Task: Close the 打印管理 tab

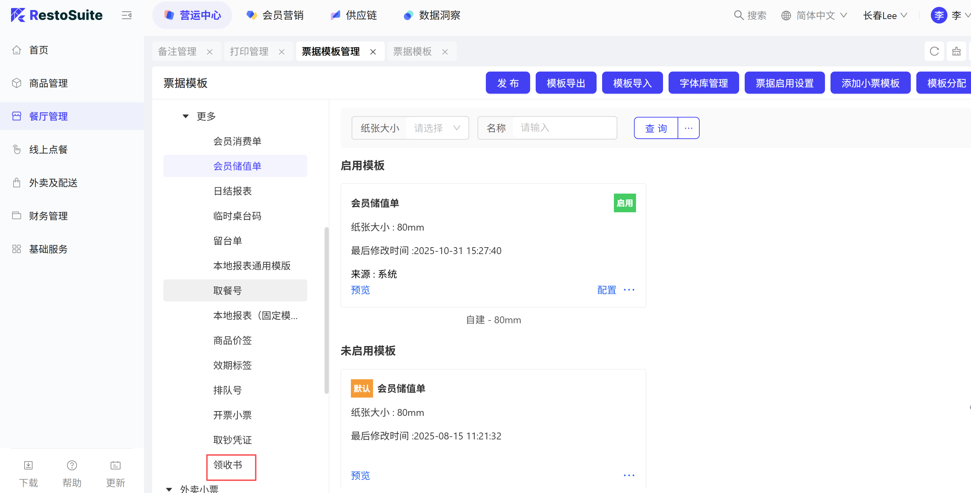Action: 282,52
